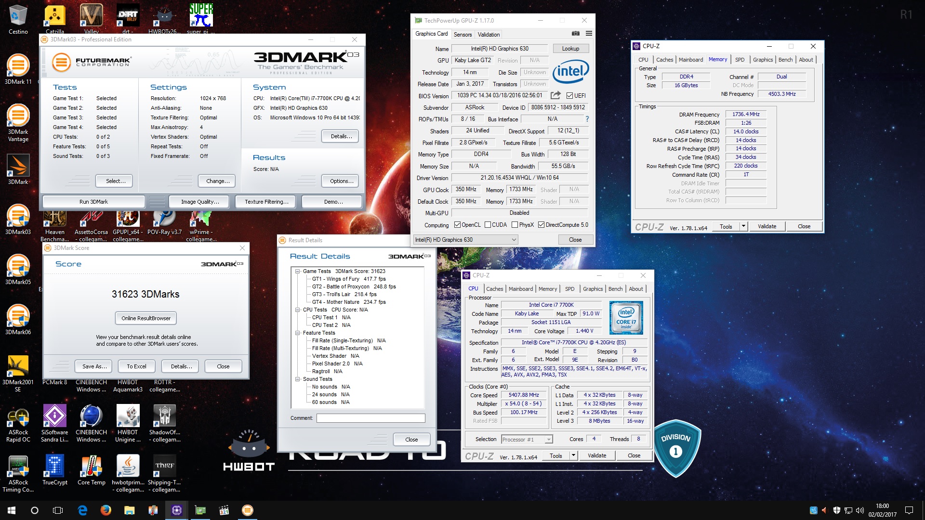Open ShadowOfTombRaider collegamento icon
Image resolution: width=925 pixels, height=520 pixels.
164,423
